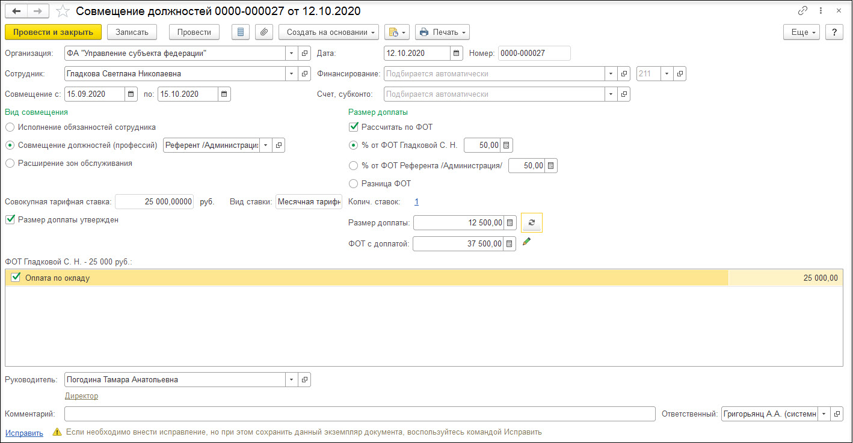The width and height of the screenshot is (853, 443).
Task: Uncheck Оплата по окладу row checkbox
Action: [x=16, y=278]
